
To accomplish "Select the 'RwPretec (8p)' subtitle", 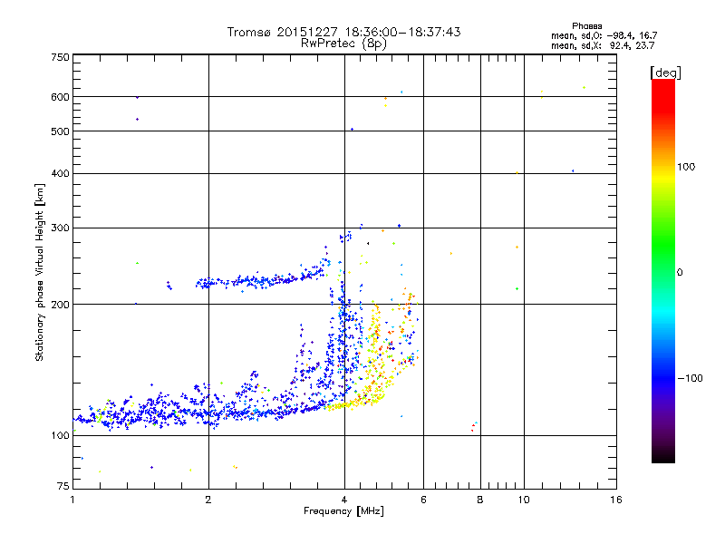I will click(x=343, y=44).
